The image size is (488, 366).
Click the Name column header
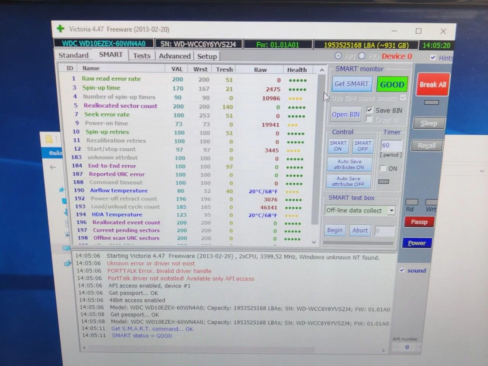click(122, 69)
